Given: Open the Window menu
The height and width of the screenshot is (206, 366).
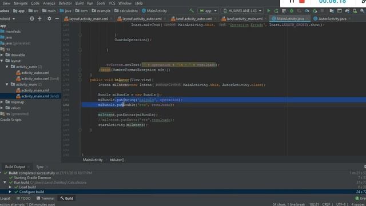Looking at the screenshot, I should [x=125, y=3].
